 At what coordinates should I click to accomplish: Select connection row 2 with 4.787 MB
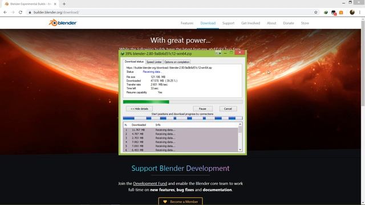[x=181, y=134]
